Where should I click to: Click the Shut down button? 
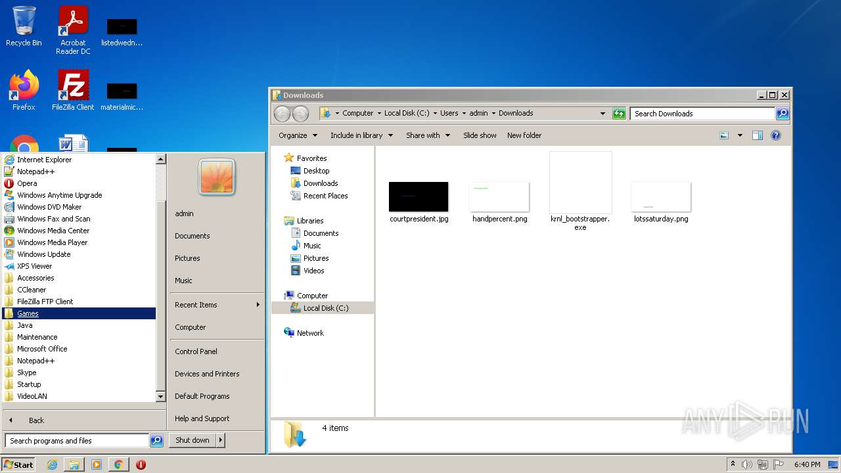(193, 441)
